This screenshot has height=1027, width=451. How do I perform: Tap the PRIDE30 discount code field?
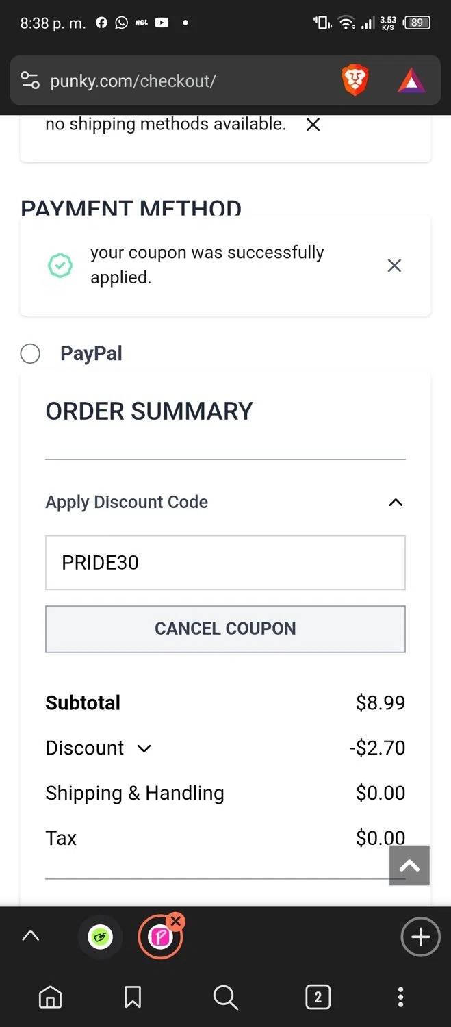[x=225, y=563]
